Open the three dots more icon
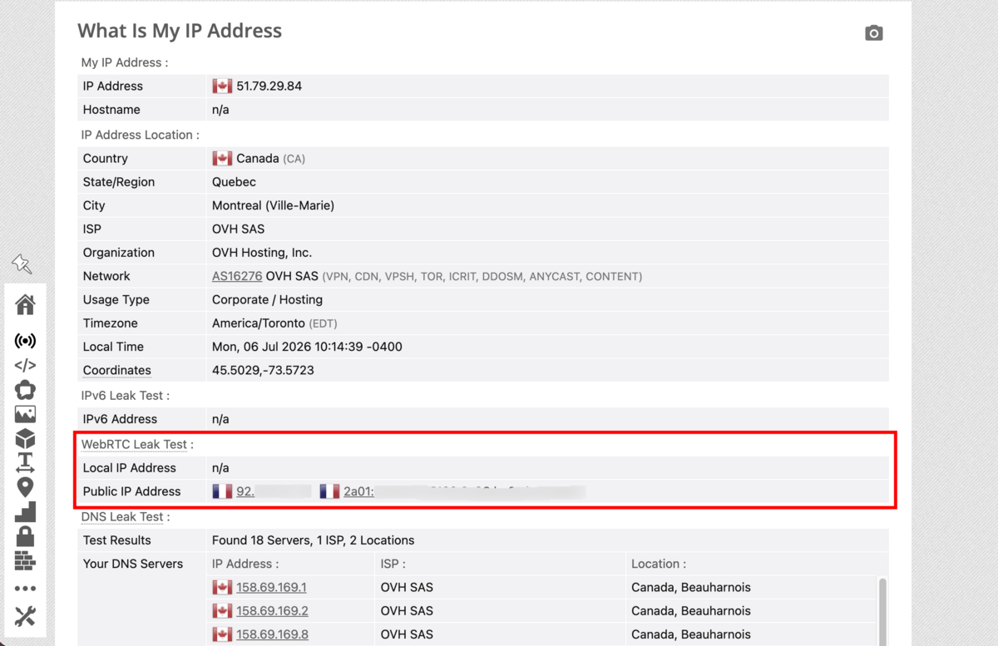The height and width of the screenshot is (646, 998). [25, 589]
